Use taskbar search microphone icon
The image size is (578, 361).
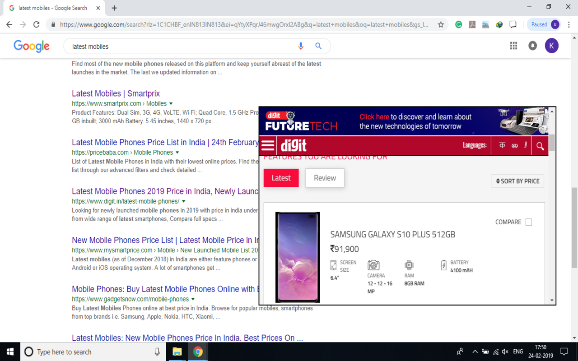157,352
